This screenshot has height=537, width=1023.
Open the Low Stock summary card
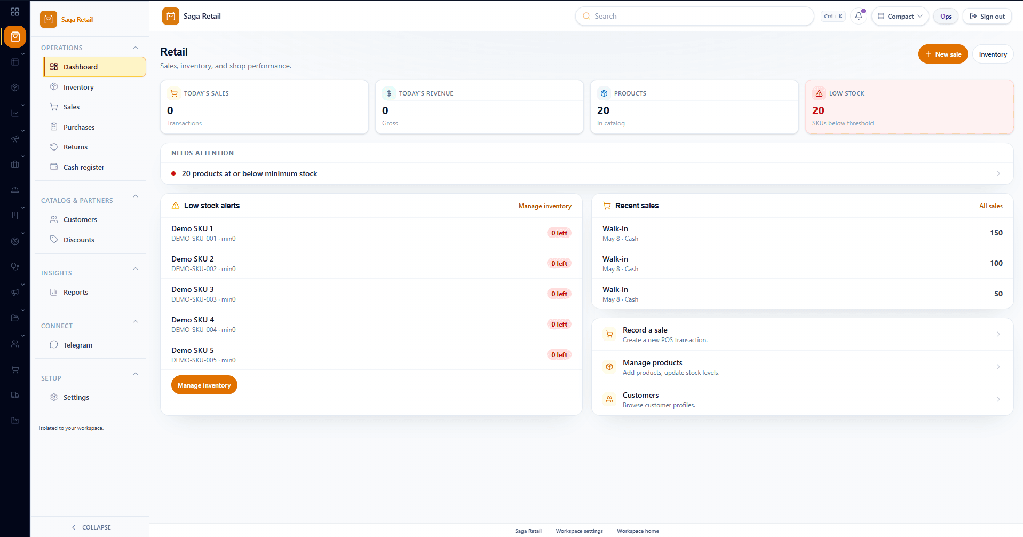point(909,107)
